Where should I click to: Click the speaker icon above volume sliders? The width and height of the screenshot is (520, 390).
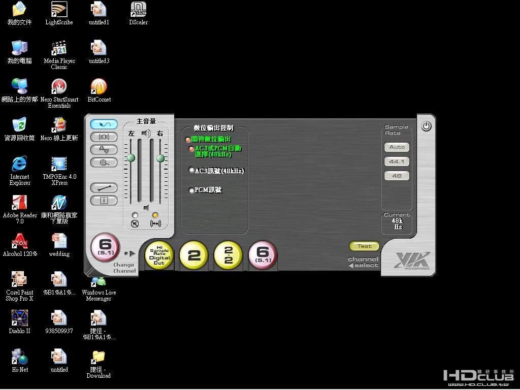(146, 134)
